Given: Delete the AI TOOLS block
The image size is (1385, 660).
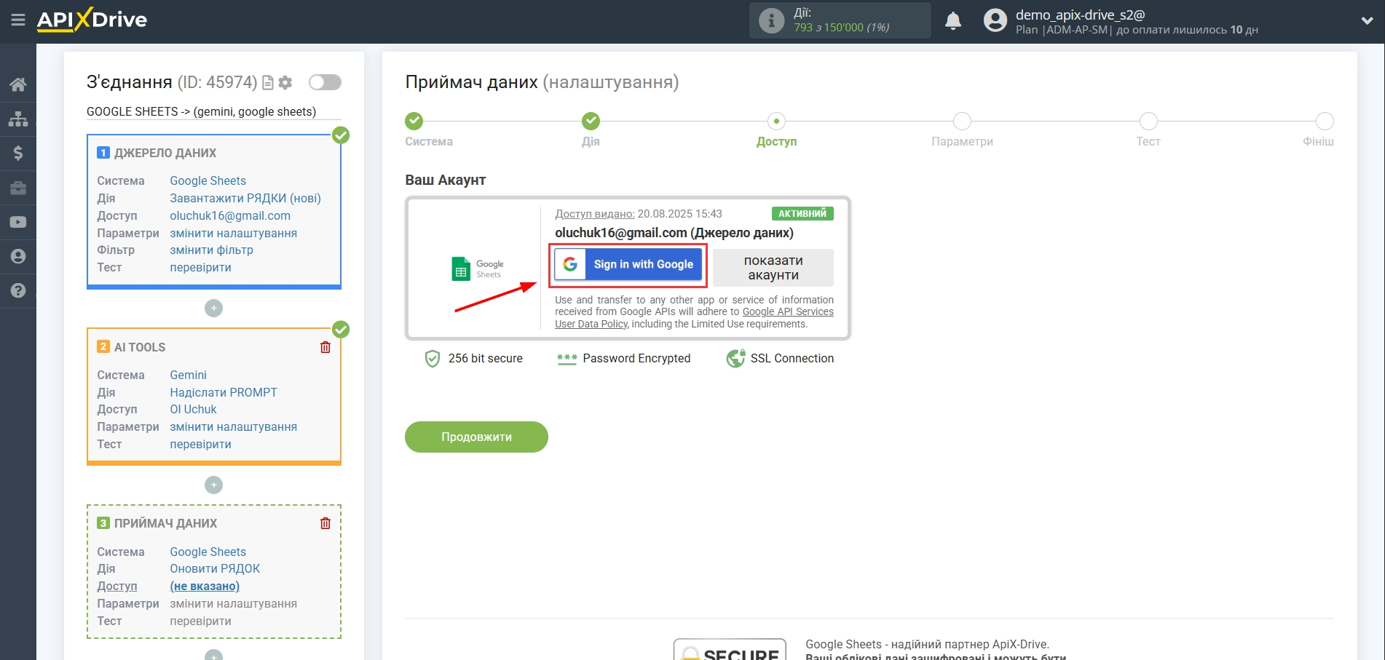Looking at the screenshot, I should click(325, 347).
